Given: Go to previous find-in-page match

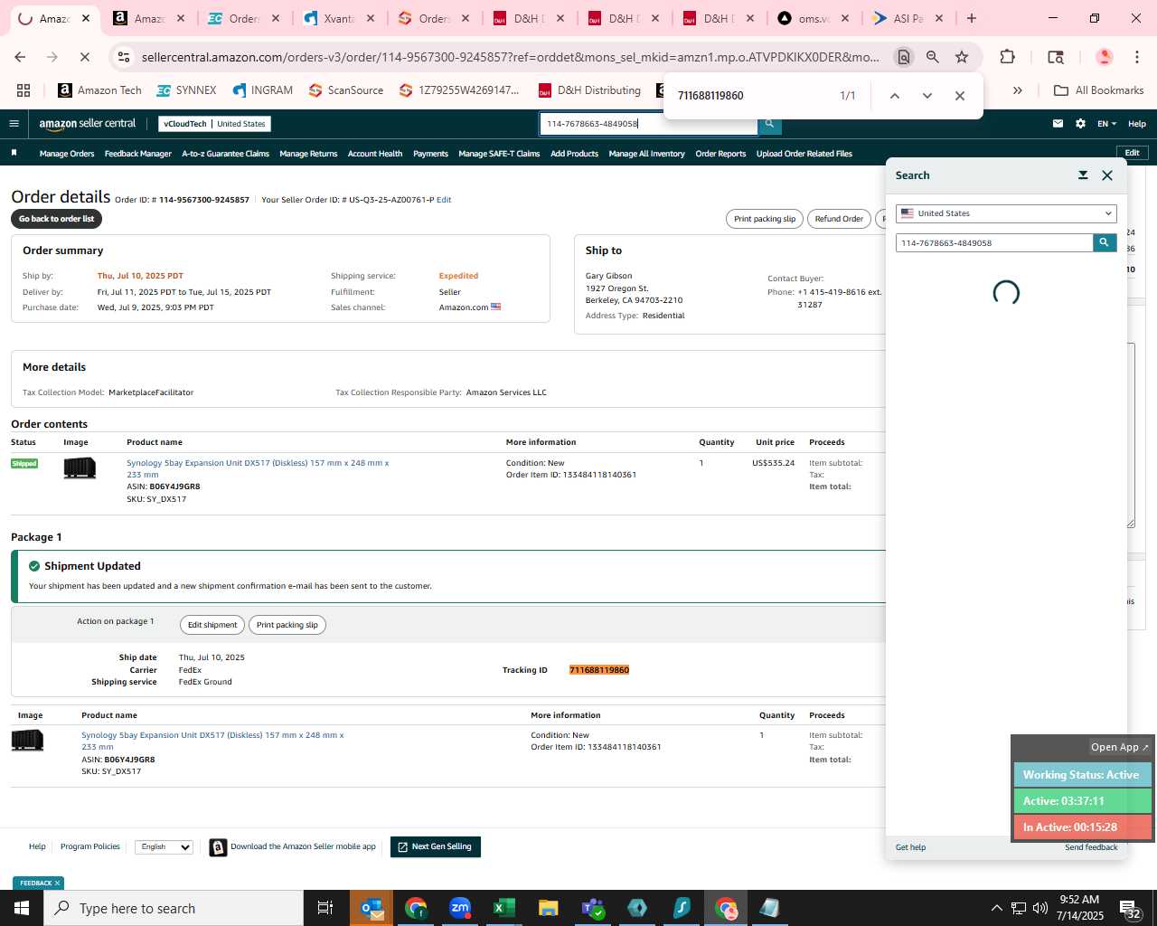Looking at the screenshot, I should coord(894,96).
